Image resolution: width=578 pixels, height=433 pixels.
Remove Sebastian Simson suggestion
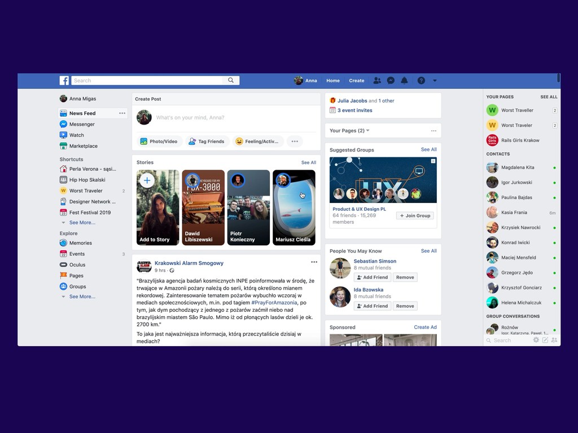tap(405, 277)
